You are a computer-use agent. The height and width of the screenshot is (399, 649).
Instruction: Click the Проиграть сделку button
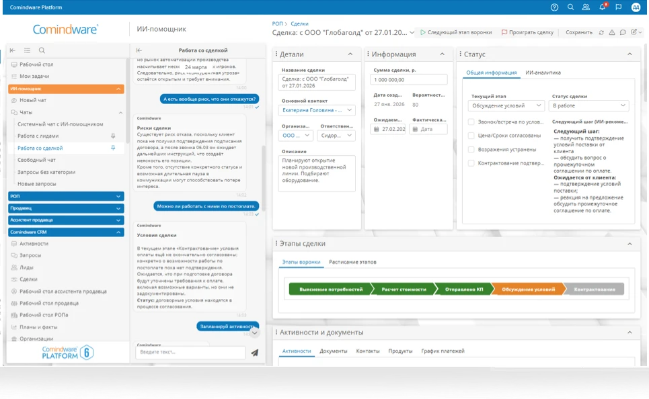(x=527, y=32)
